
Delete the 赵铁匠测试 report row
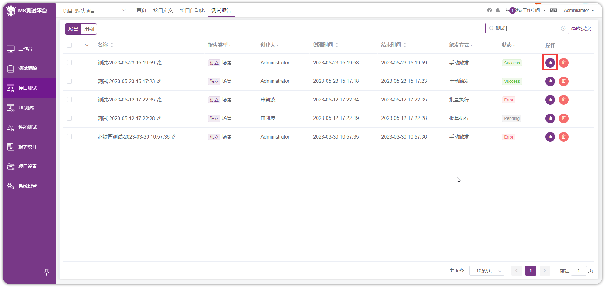click(564, 137)
